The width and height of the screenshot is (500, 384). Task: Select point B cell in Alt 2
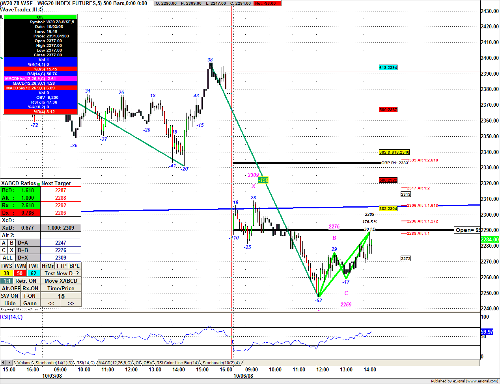(x=11, y=243)
